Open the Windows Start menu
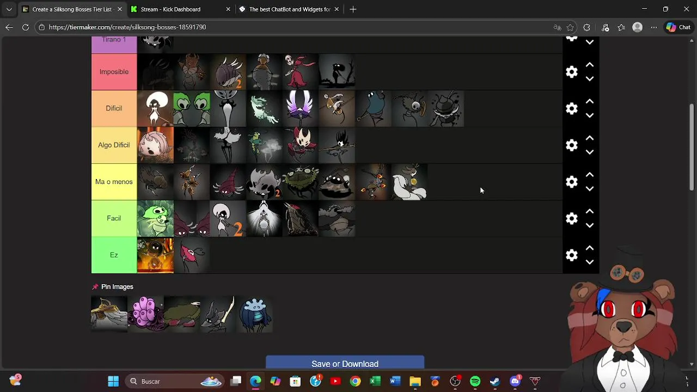This screenshot has width=697, height=392. point(113,381)
